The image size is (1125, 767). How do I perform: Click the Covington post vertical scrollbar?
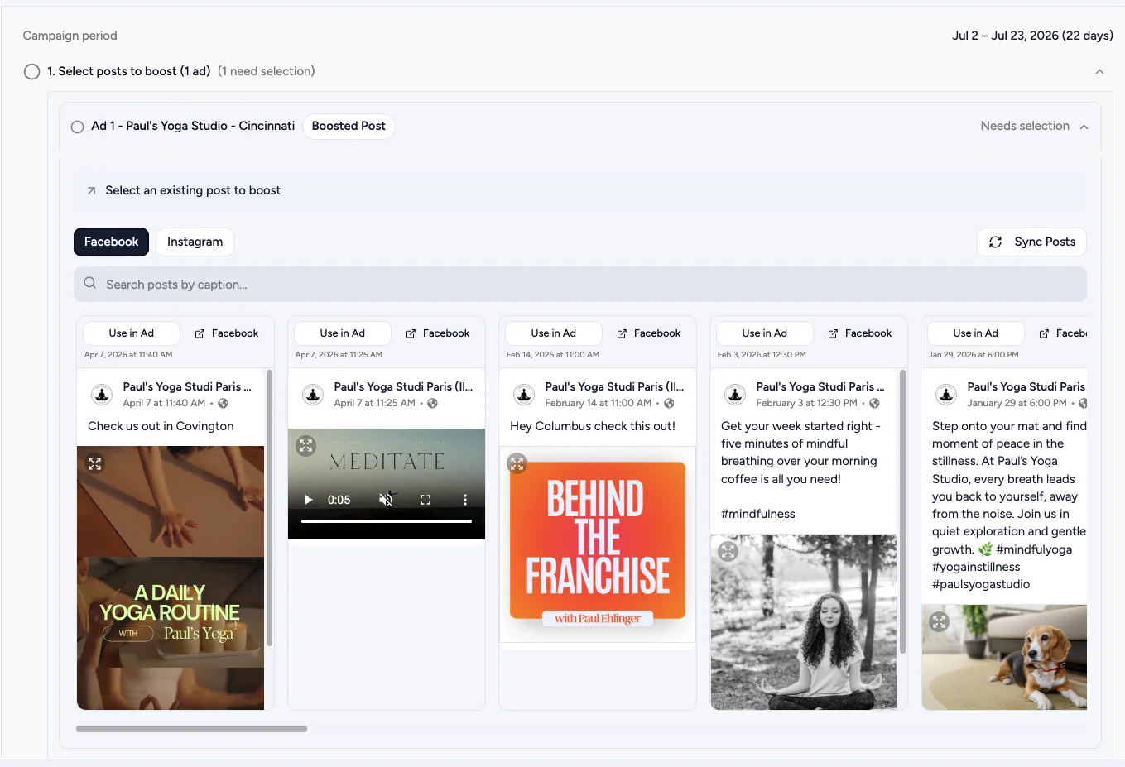click(269, 508)
